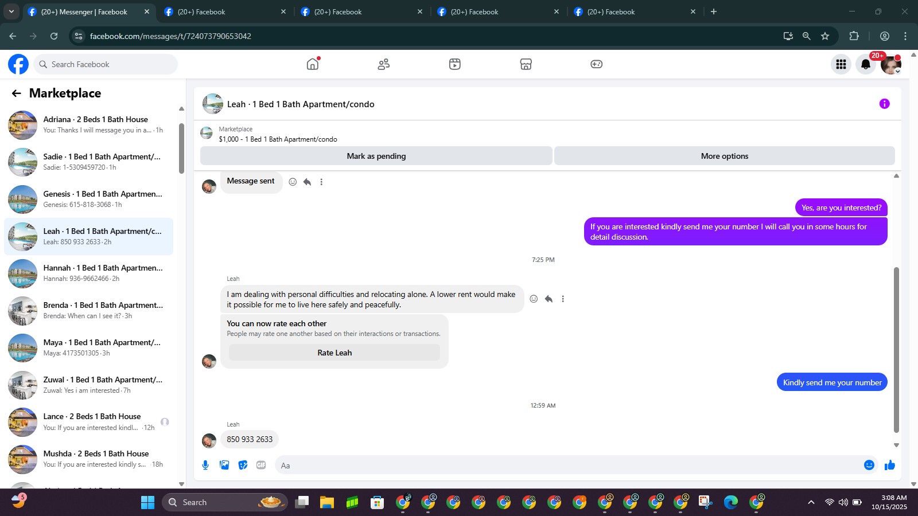The height and width of the screenshot is (516, 918).
Task: Click the More options button
Action: [x=725, y=156]
